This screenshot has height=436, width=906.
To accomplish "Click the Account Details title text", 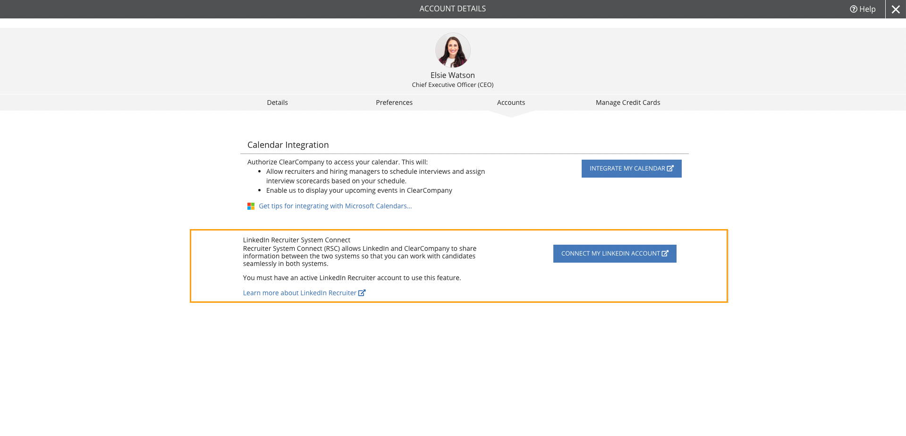I will tap(453, 9).
